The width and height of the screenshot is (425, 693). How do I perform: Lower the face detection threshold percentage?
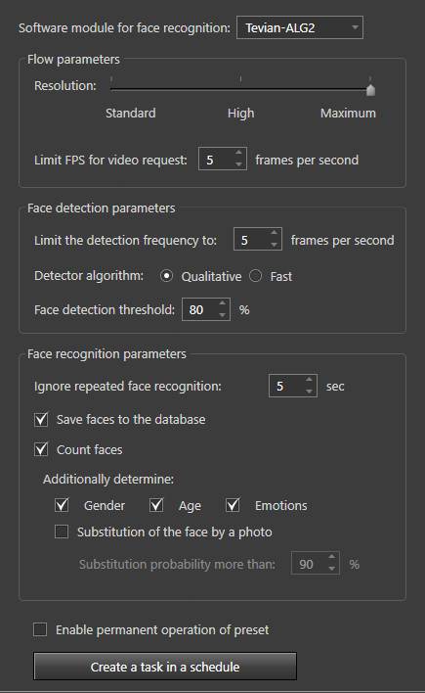point(222,314)
